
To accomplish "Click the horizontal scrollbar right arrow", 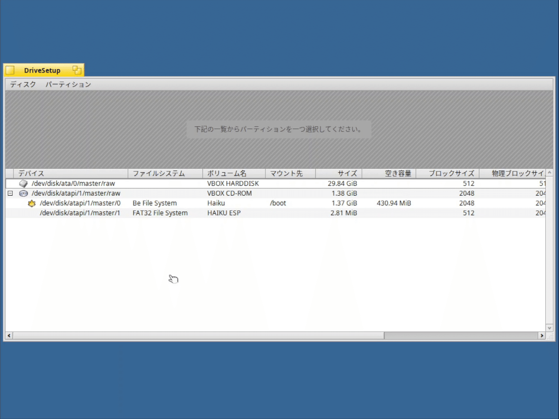I will (x=542, y=336).
